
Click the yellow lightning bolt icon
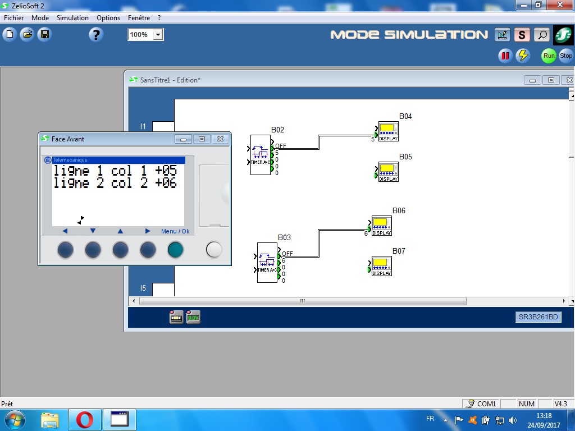click(x=523, y=56)
